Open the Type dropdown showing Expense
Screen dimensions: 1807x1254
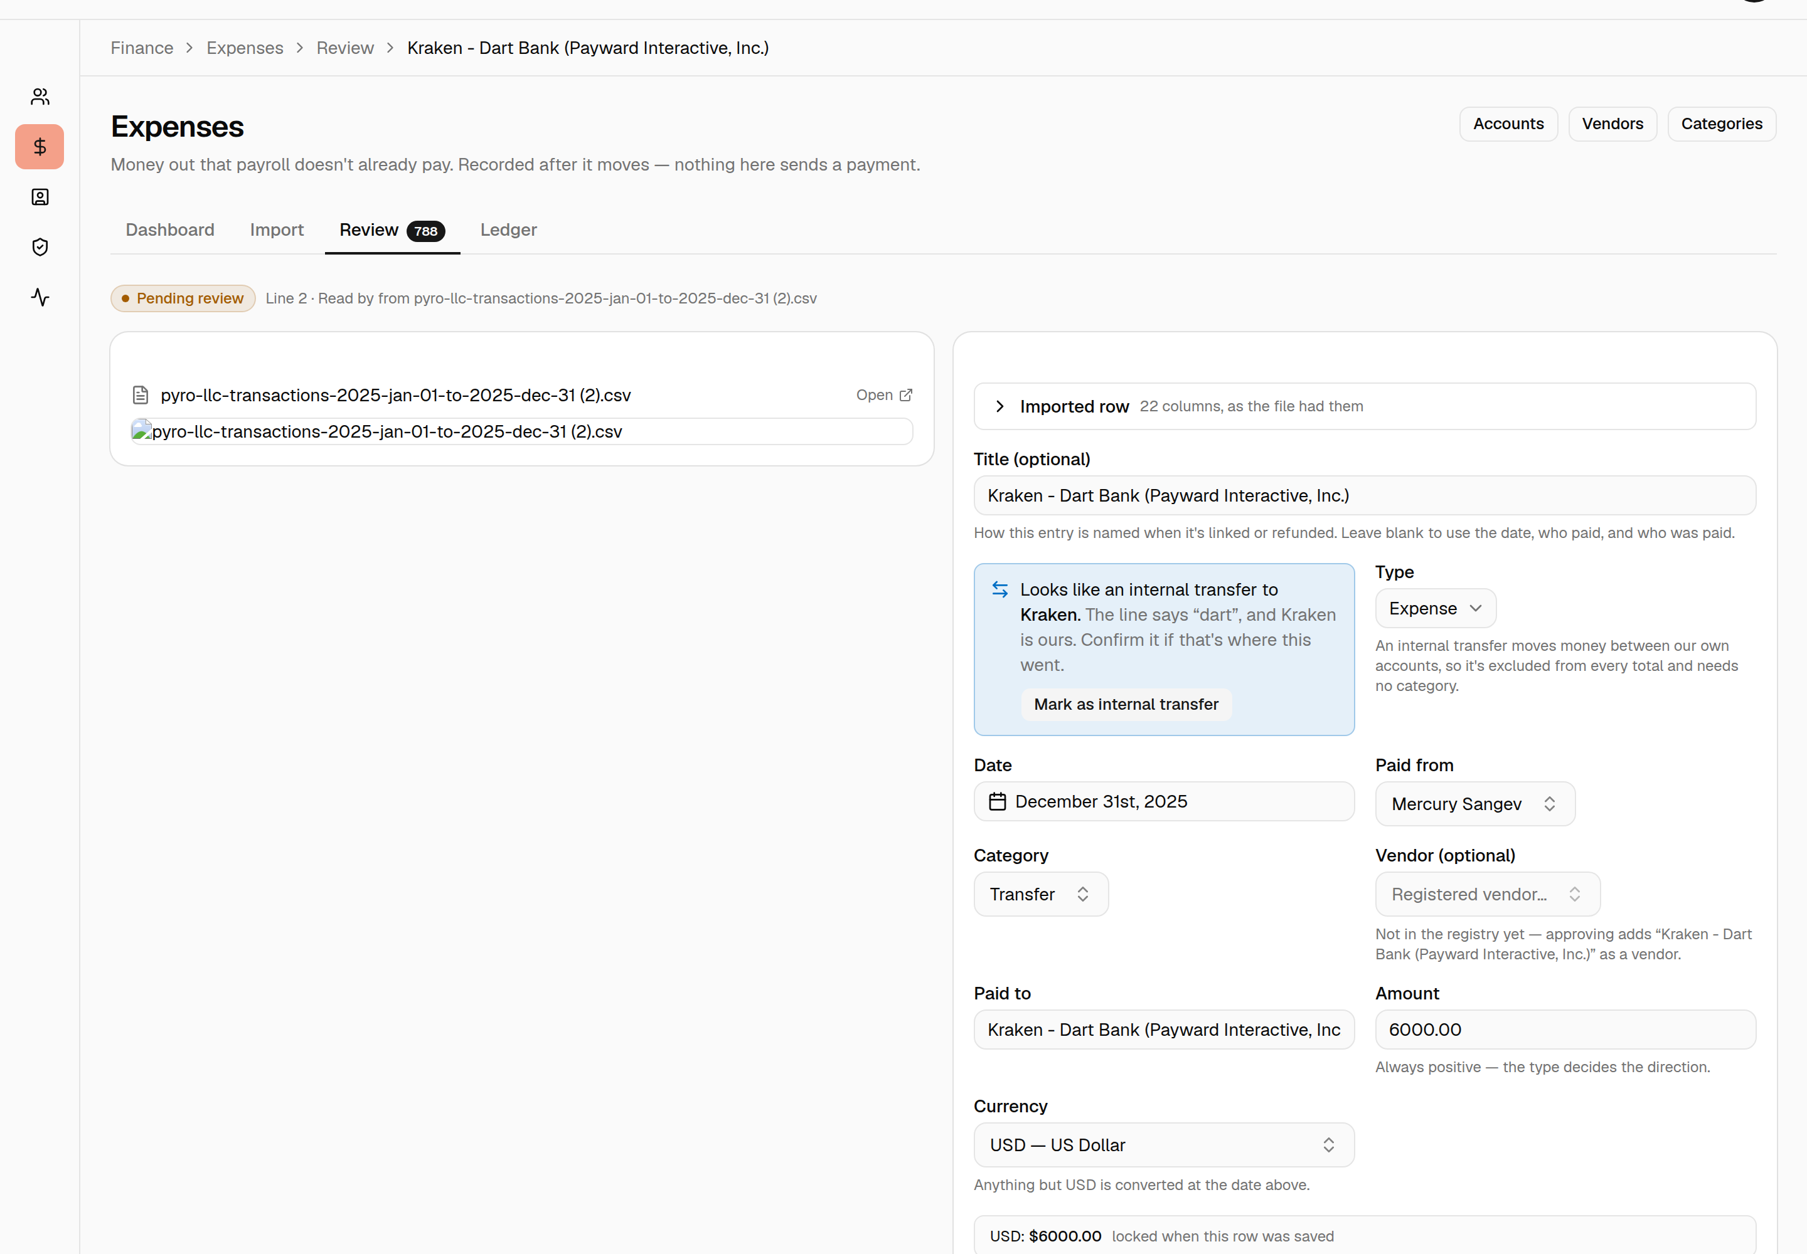1435,609
